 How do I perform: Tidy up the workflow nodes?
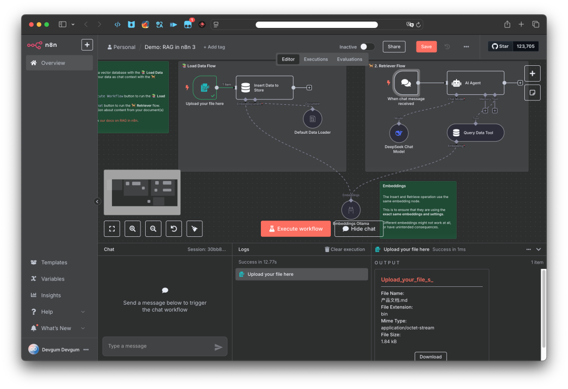point(195,229)
